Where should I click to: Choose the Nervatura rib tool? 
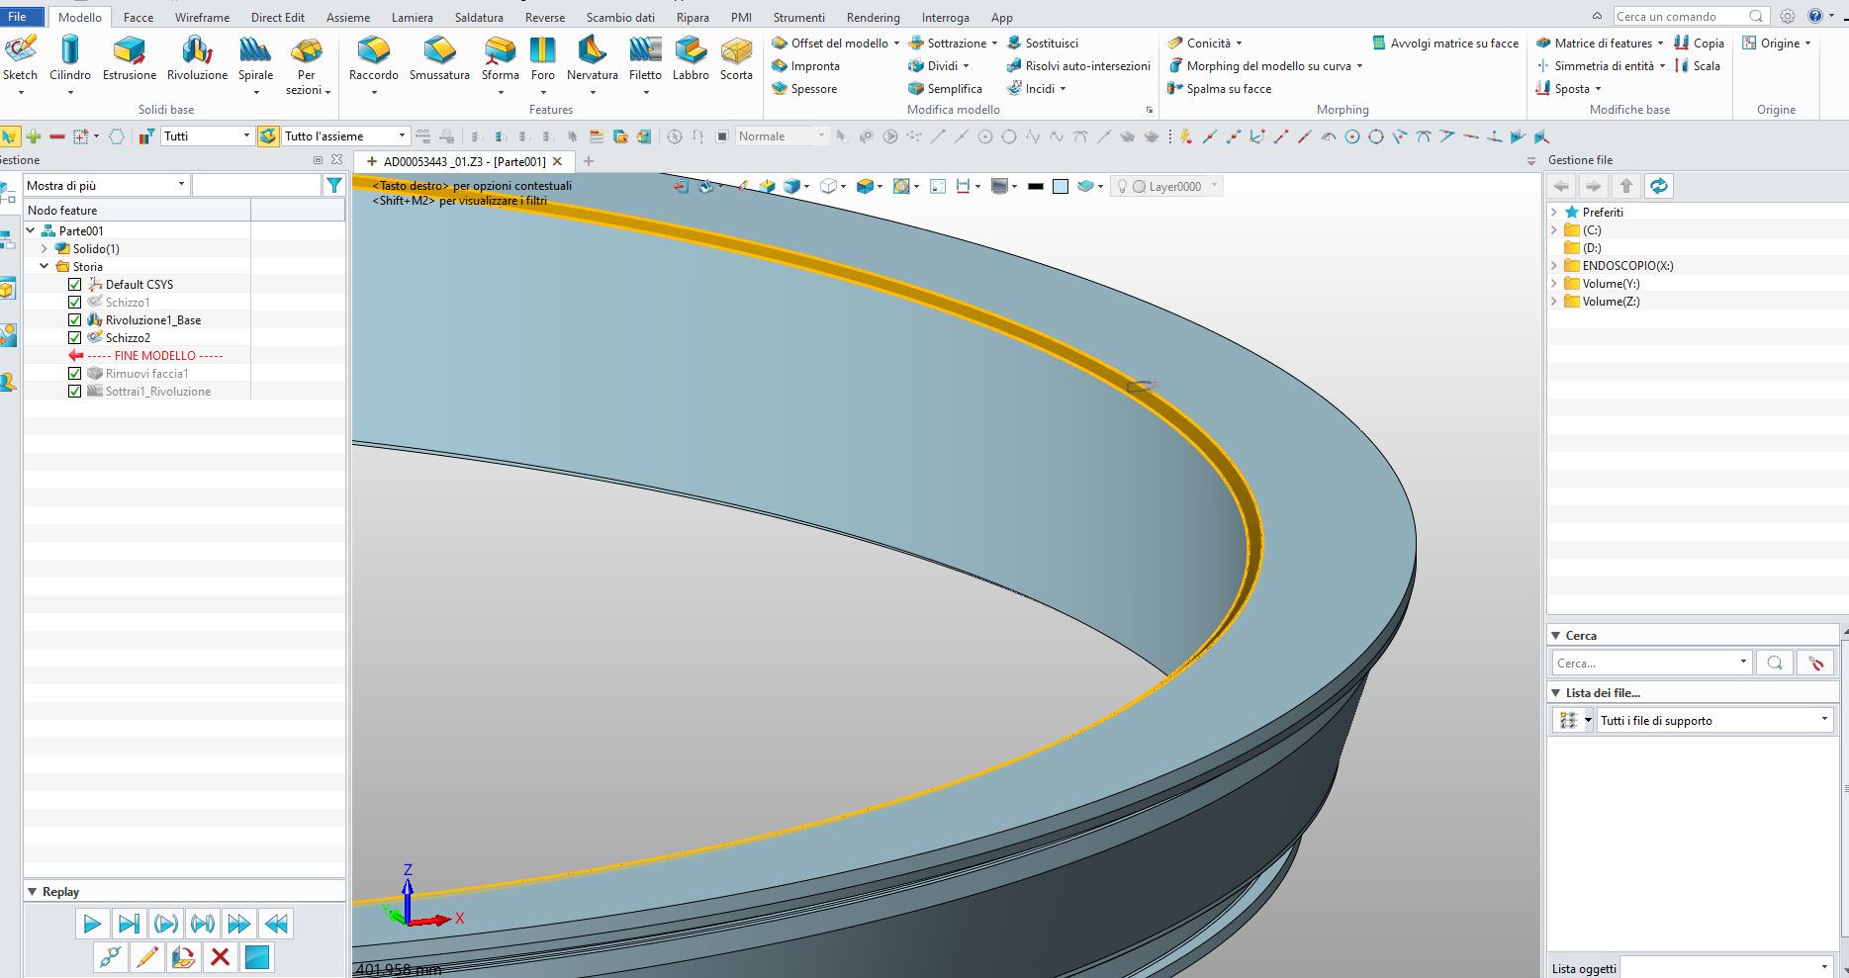[x=592, y=57]
